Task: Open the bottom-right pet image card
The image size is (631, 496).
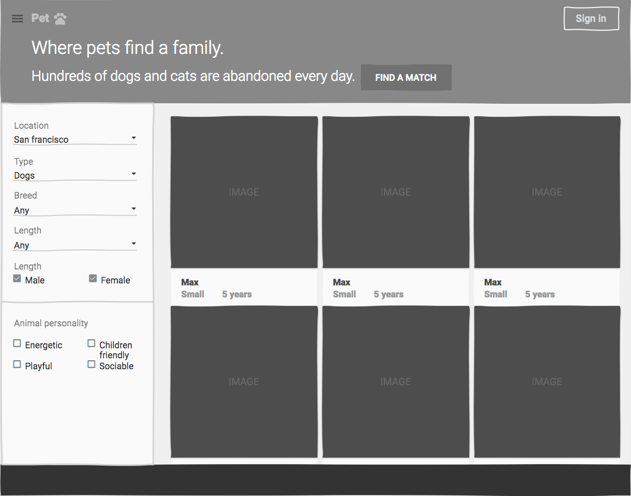Action: coord(547,382)
